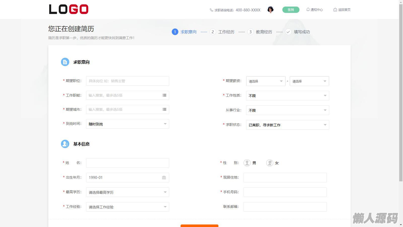This screenshot has height=227, width=403.
Task: Go to step 3 教育经历
Action: point(260,32)
